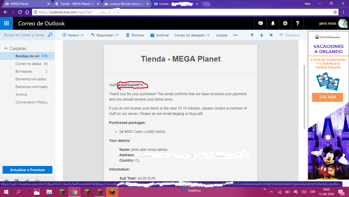Reload the page in Chrome
The width and height of the screenshot is (349, 197).
click(x=20, y=12)
